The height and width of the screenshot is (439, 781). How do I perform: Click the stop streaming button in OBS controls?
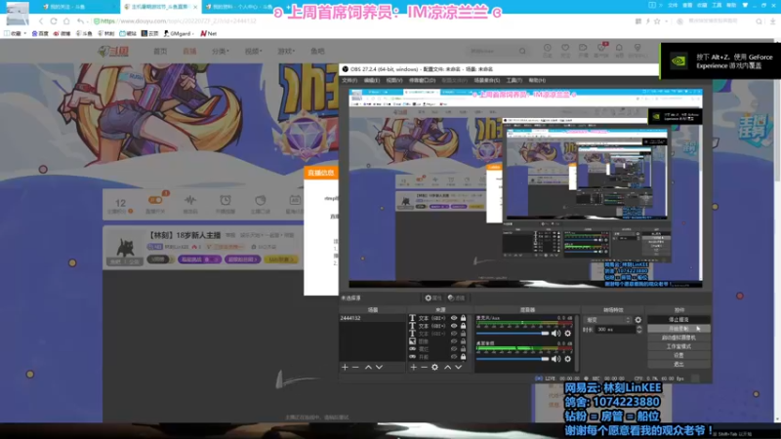(x=678, y=320)
